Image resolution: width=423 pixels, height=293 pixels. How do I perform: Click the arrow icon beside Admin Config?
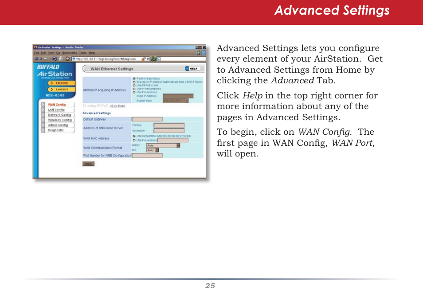pyautogui.click(x=43, y=125)
